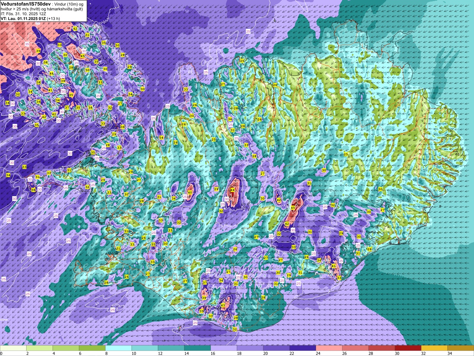
Task: Click the 12–14 m/s teal legend swatch
Action: [x=171, y=348]
